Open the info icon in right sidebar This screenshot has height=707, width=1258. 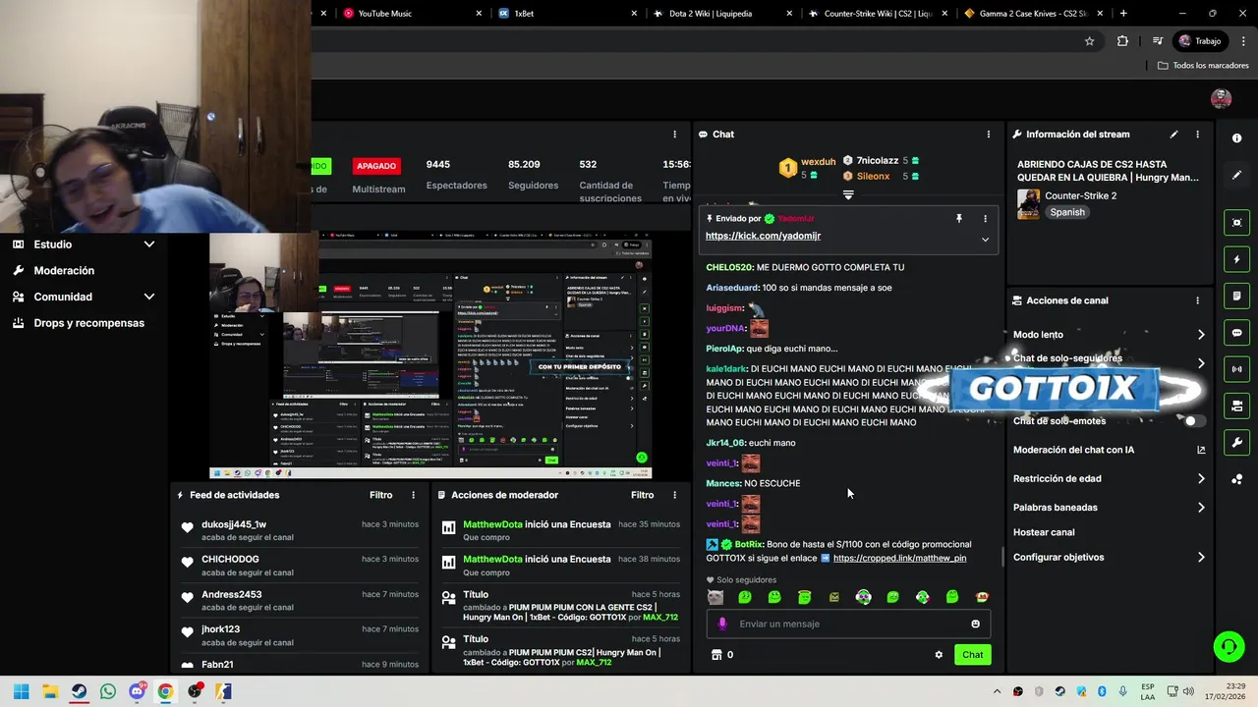(1236, 138)
